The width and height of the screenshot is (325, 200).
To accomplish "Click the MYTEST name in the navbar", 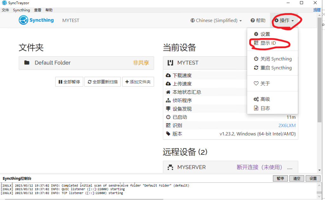I will [x=71, y=20].
